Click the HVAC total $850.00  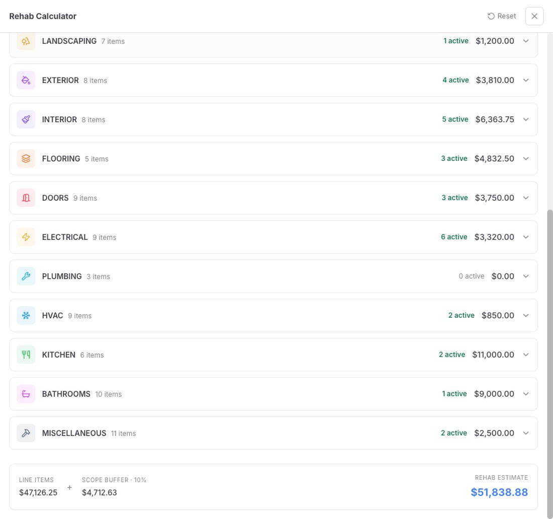[x=498, y=315]
